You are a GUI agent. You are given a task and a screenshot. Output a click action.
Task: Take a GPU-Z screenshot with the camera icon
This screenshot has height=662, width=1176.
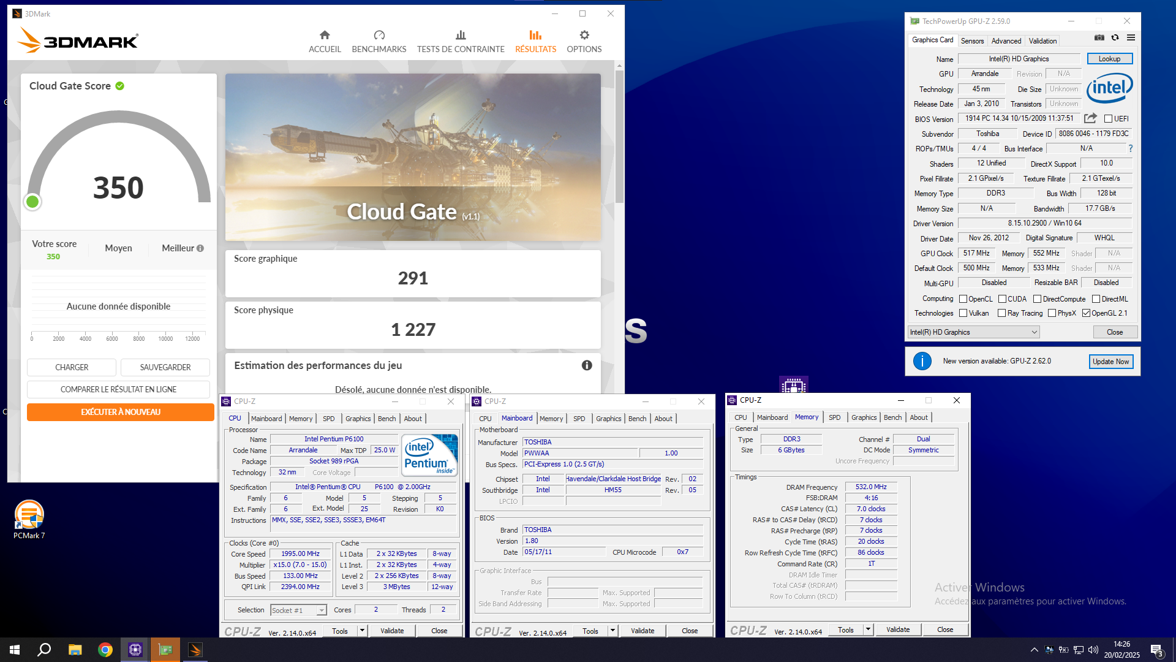pyautogui.click(x=1099, y=37)
